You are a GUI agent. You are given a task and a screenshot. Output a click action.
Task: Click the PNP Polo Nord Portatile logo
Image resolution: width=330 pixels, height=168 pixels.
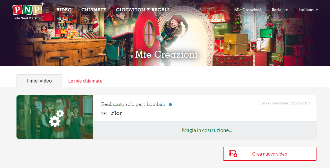(28, 11)
